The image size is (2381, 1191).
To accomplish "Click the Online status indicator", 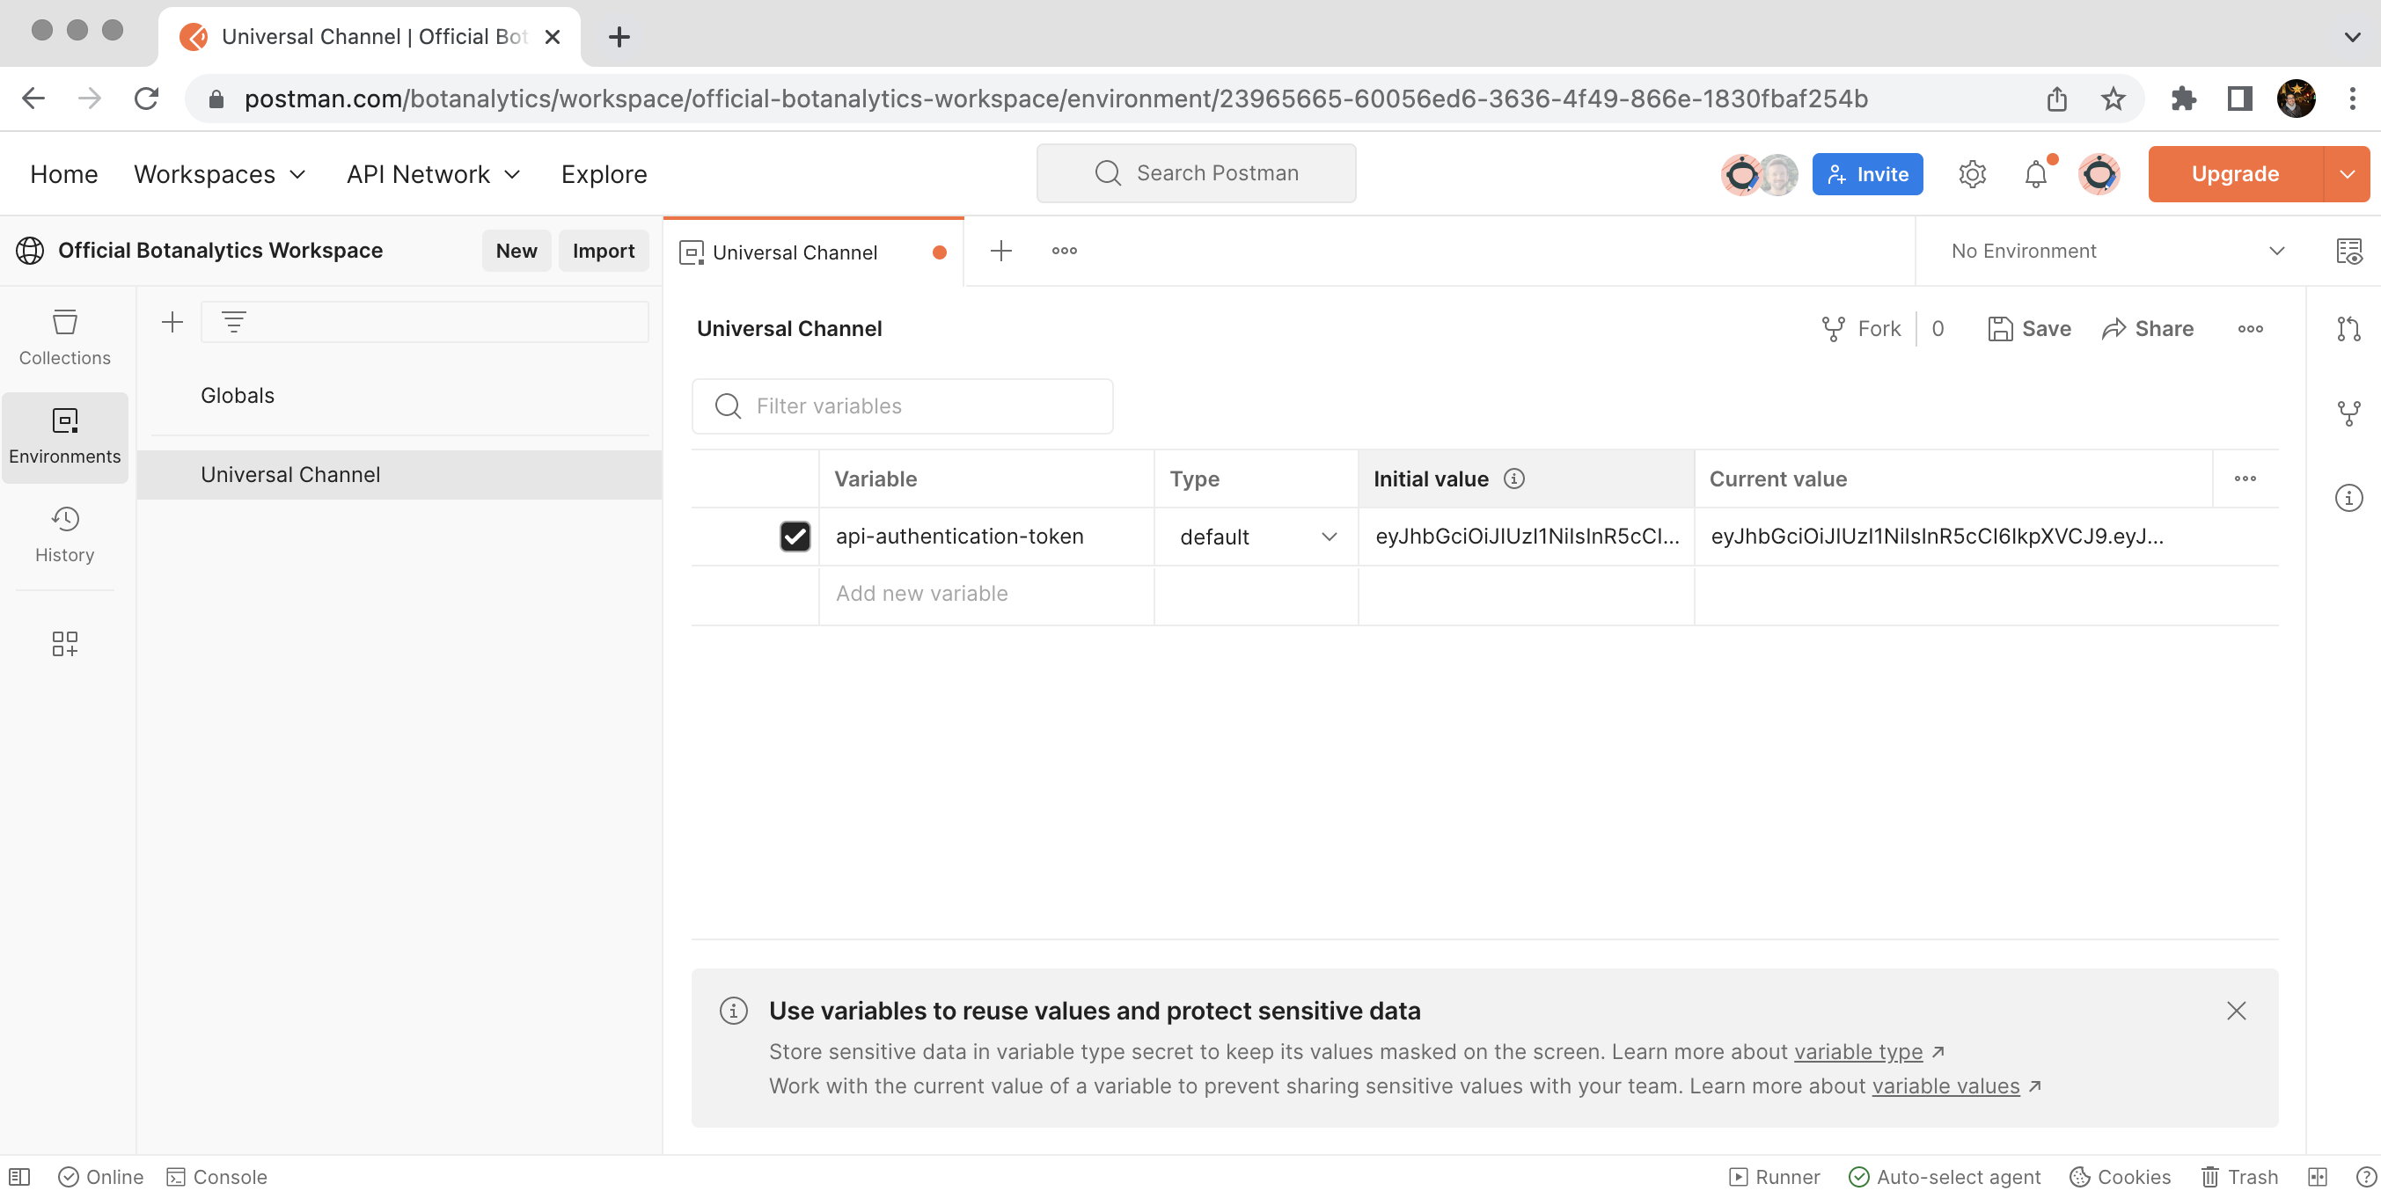I will pos(101,1176).
